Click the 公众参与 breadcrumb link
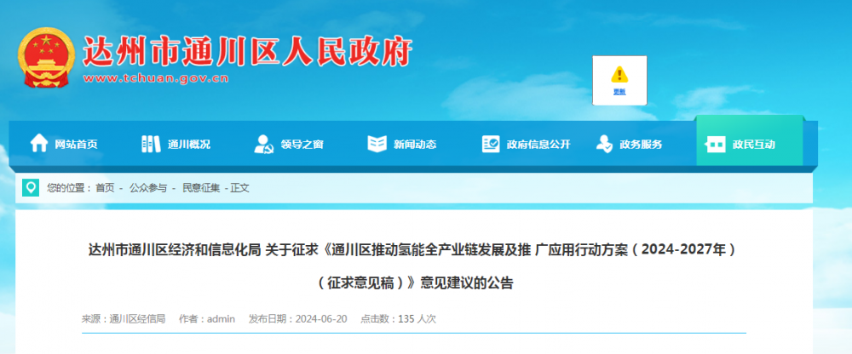Screen dimensions: 852x354 pyautogui.click(x=147, y=188)
